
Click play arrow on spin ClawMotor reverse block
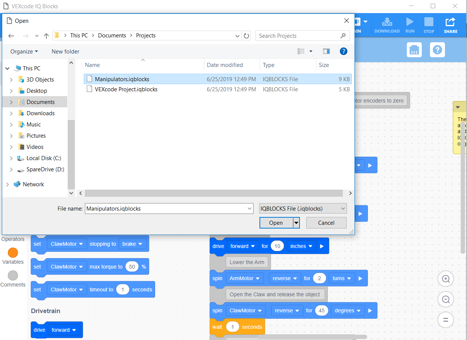tap(370, 310)
